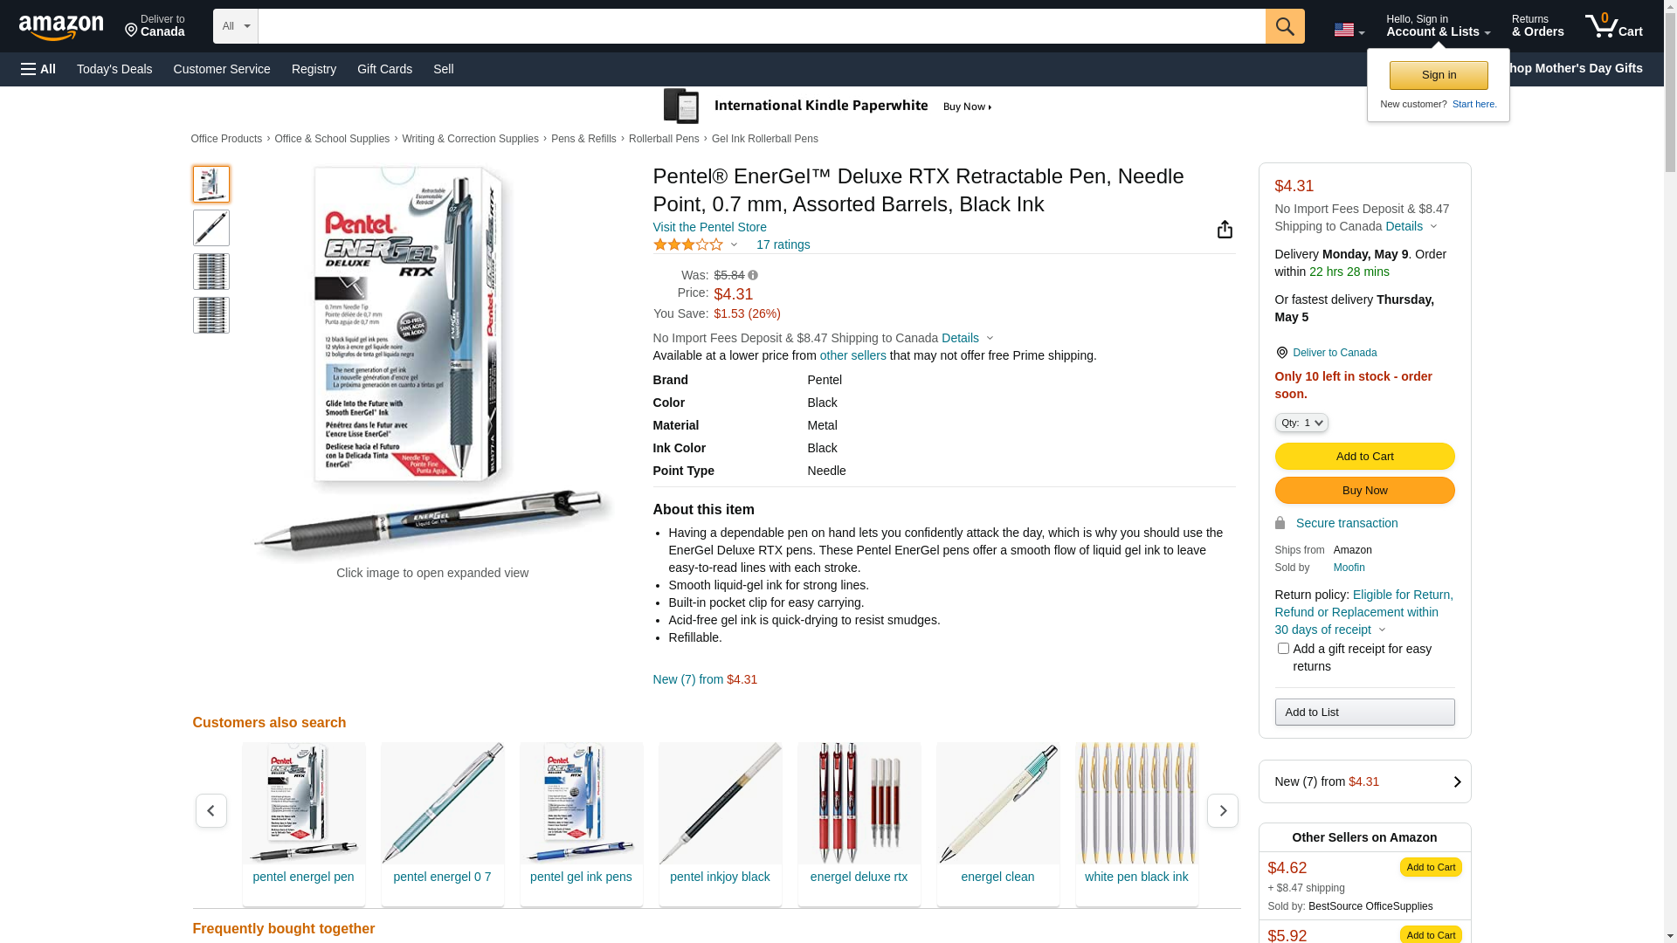This screenshot has height=943, width=1677.
Task: Expand the star ratings breakdown arrow
Action: coord(734,245)
